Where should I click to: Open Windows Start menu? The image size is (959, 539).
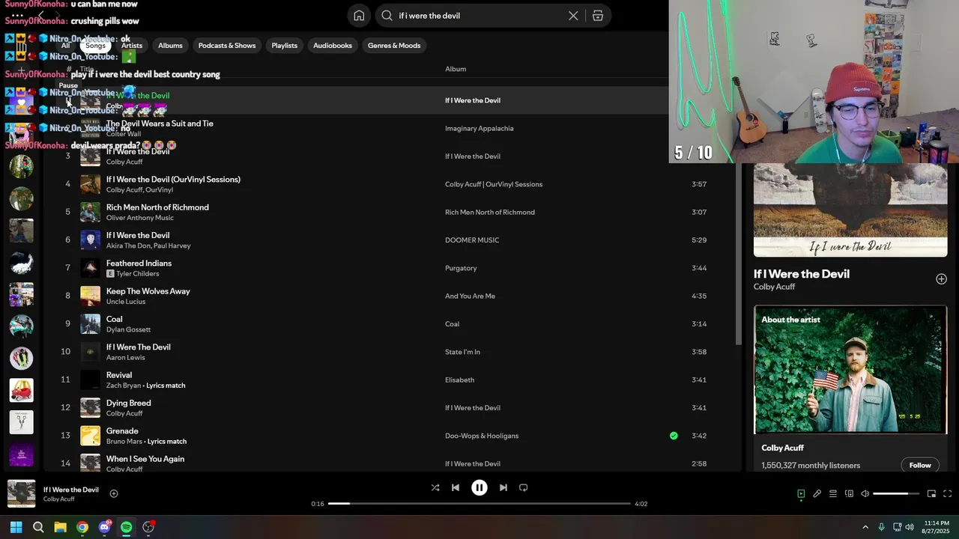(x=16, y=527)
